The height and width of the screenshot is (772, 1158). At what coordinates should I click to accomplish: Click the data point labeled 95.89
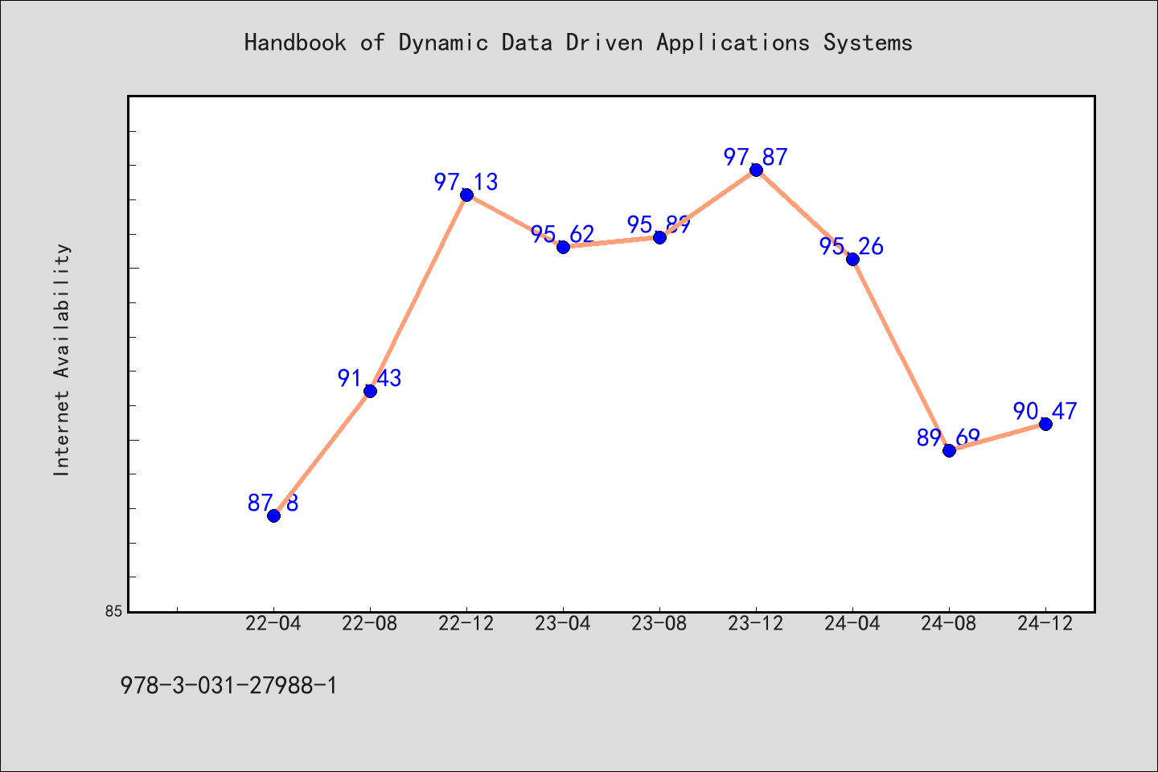(659, 237)
